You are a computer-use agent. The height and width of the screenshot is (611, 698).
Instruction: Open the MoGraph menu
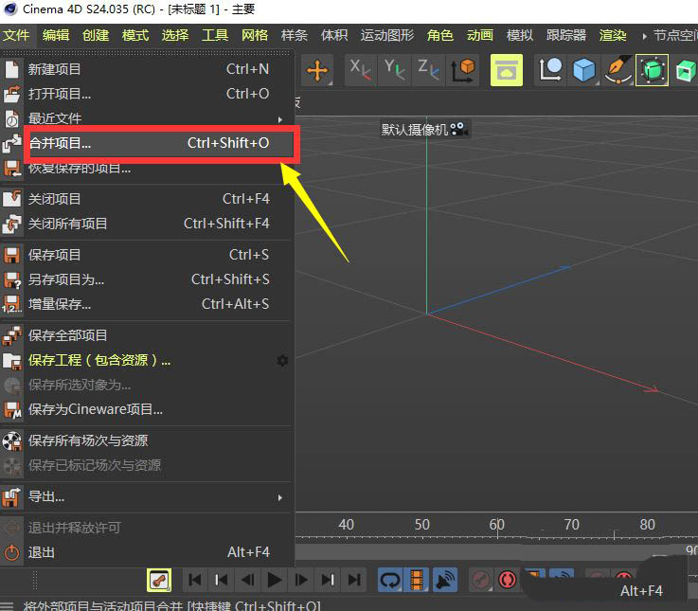tap(387, 35)
